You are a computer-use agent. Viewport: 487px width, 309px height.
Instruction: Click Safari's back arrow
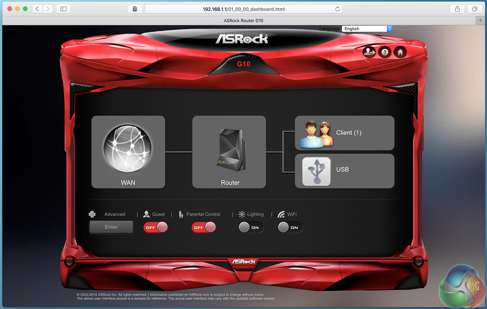(37, 9)
